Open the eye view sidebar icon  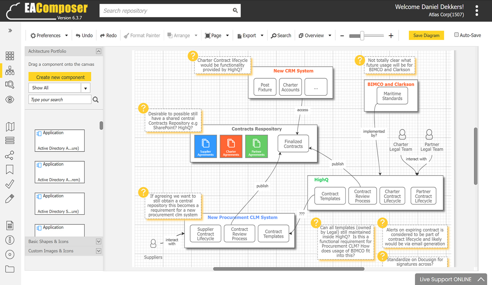coord(10,100)
